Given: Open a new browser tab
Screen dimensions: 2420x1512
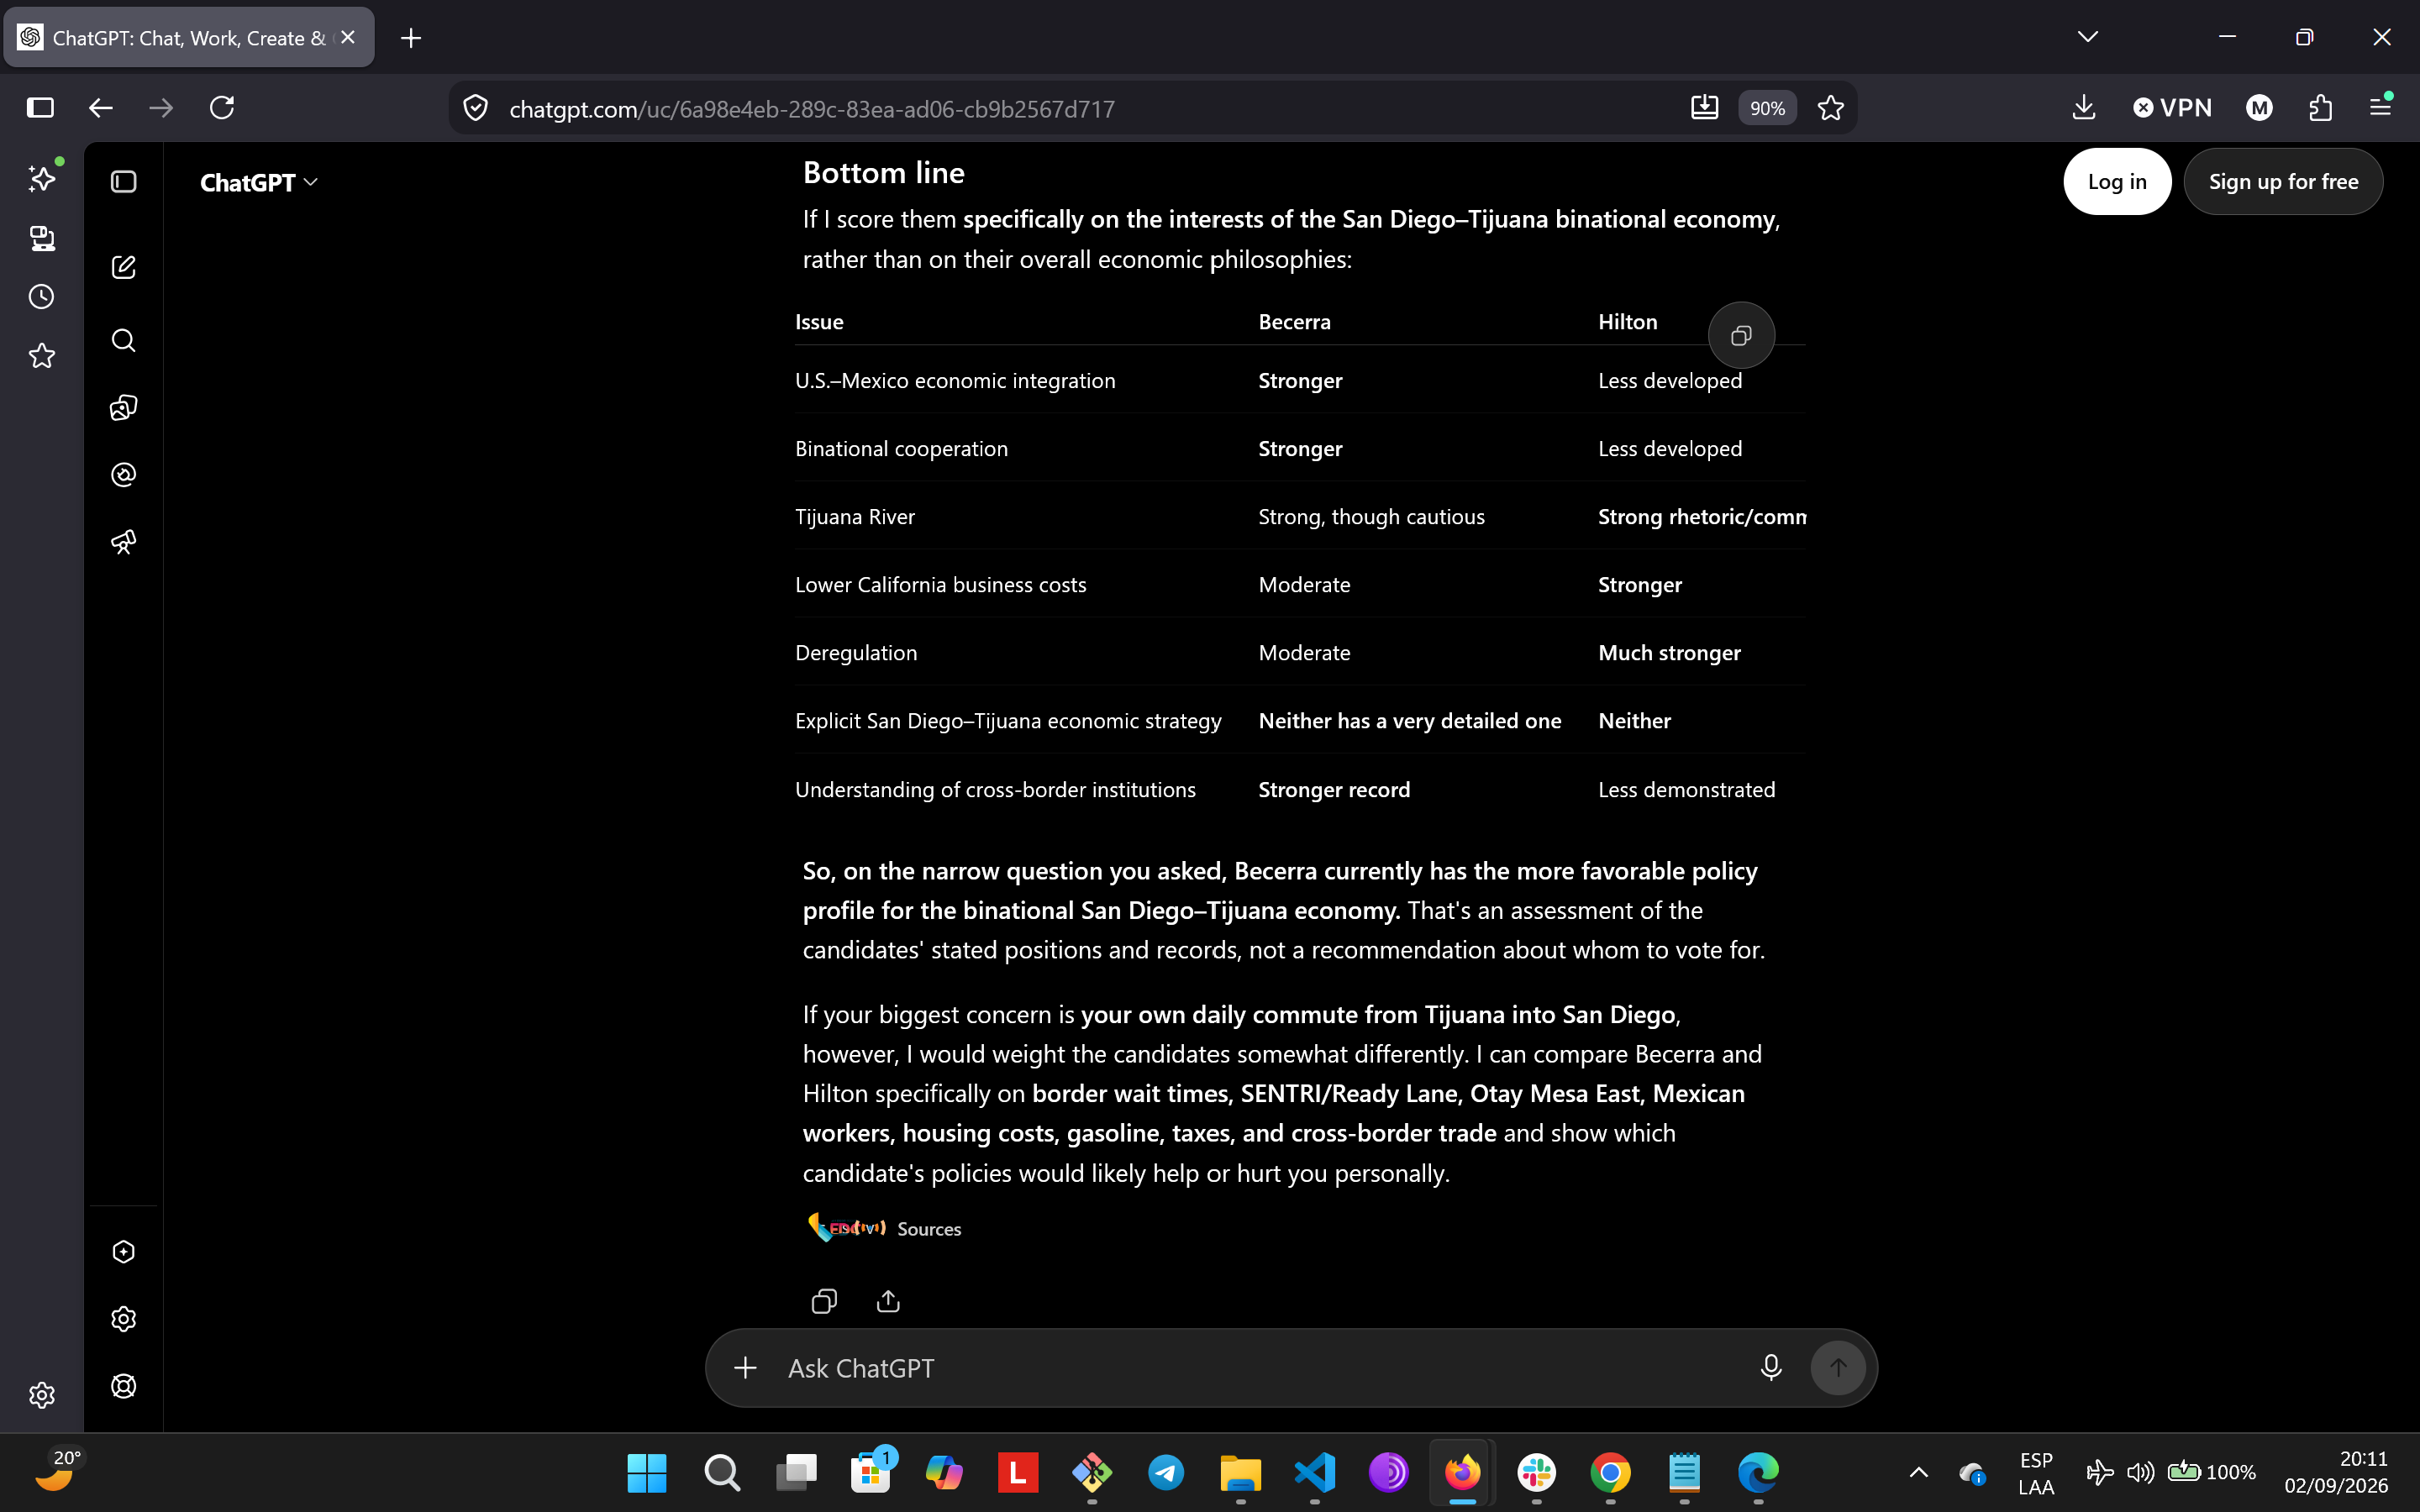Looking at the screenshot, I should tap(411, 38).
